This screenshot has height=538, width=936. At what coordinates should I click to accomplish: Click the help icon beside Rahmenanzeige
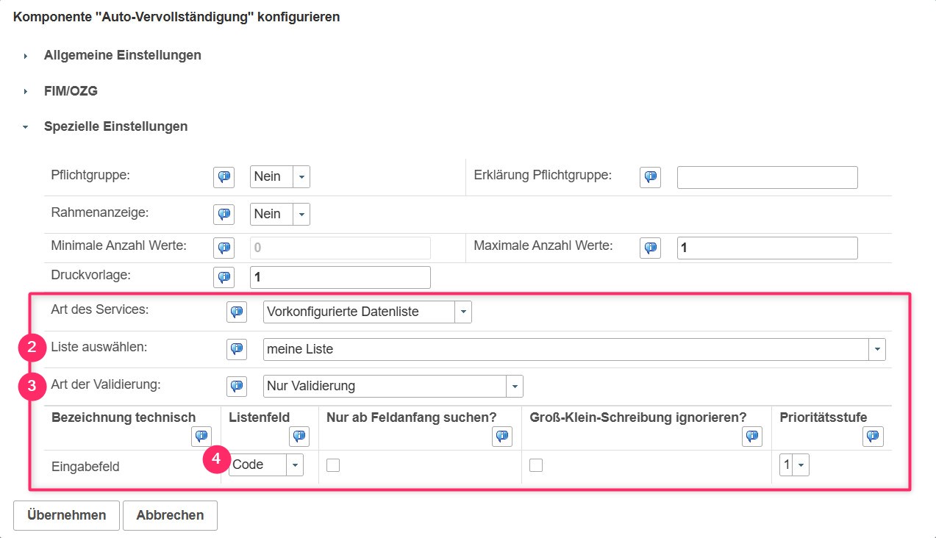(x=224, y=214)
